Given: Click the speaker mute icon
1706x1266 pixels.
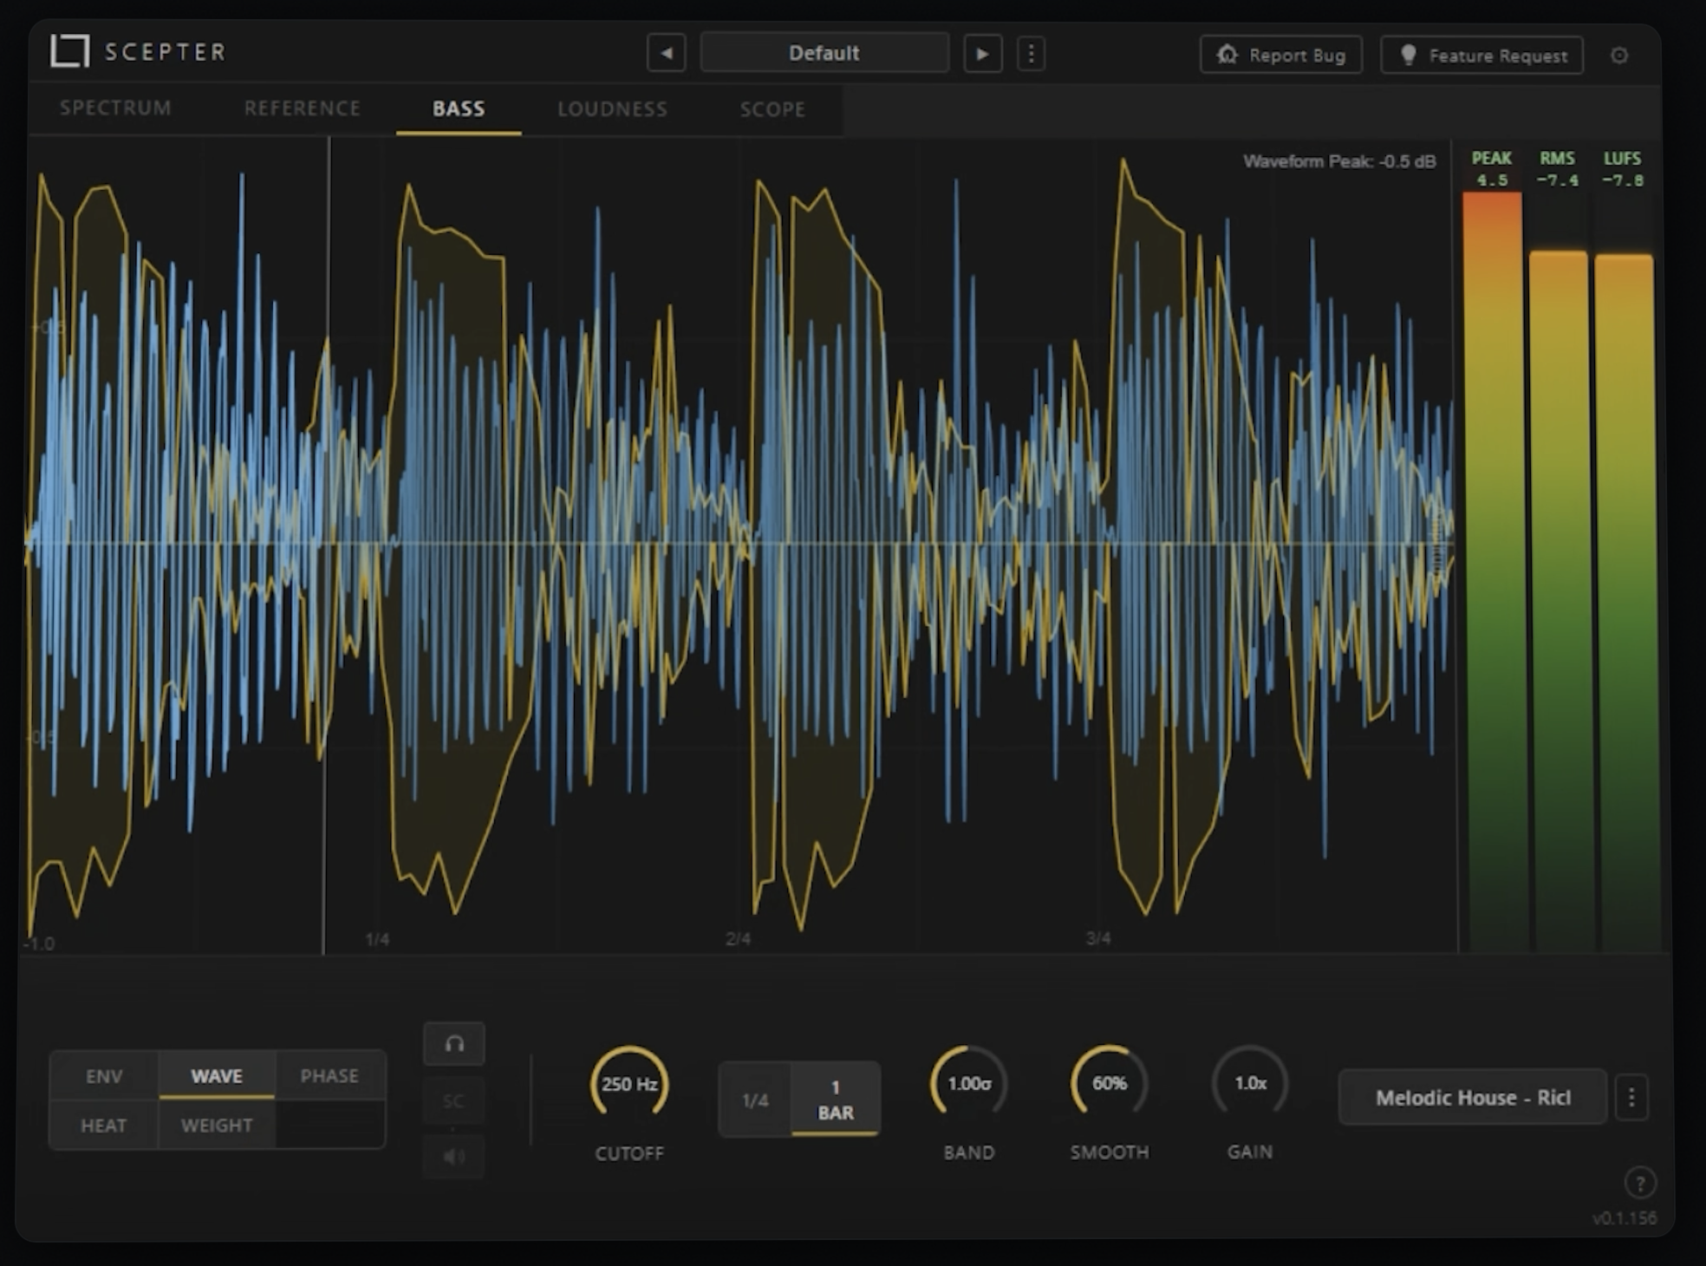Looking at the screenshot, I should (x=454, y=1156).
